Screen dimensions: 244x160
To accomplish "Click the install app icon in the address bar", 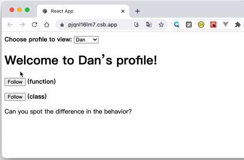I will pyautogui.click(x=137, y=24).
